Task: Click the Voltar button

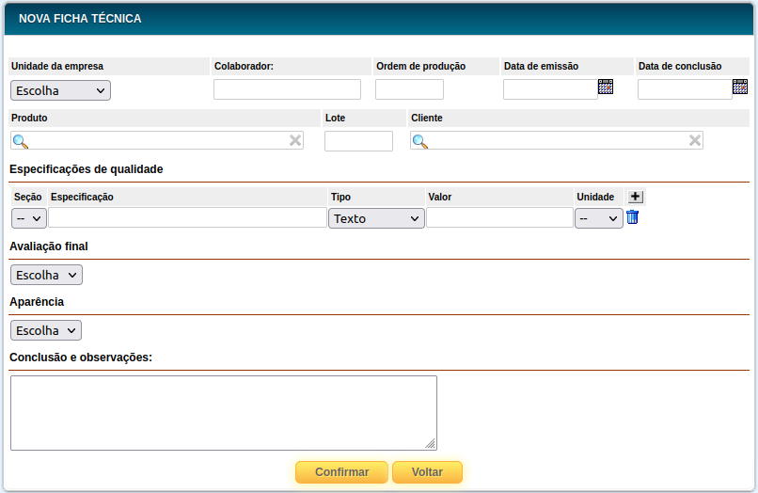Action: [427, 471]
